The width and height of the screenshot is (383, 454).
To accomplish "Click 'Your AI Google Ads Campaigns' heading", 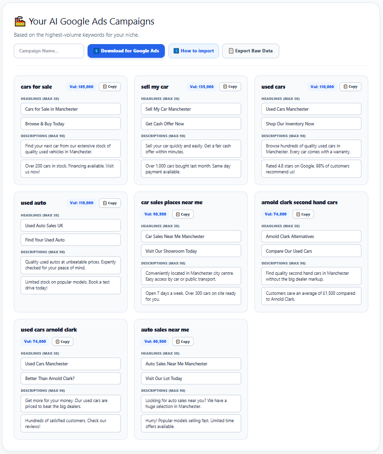I will 91,22.
